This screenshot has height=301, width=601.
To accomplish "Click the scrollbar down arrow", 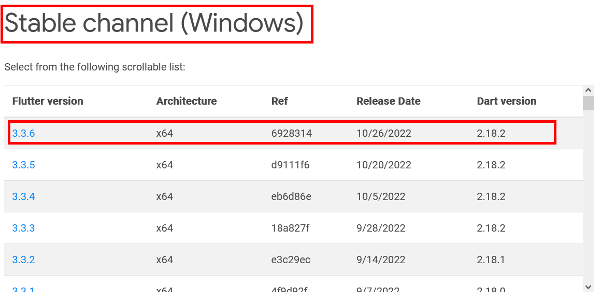I will coord(588,285).
